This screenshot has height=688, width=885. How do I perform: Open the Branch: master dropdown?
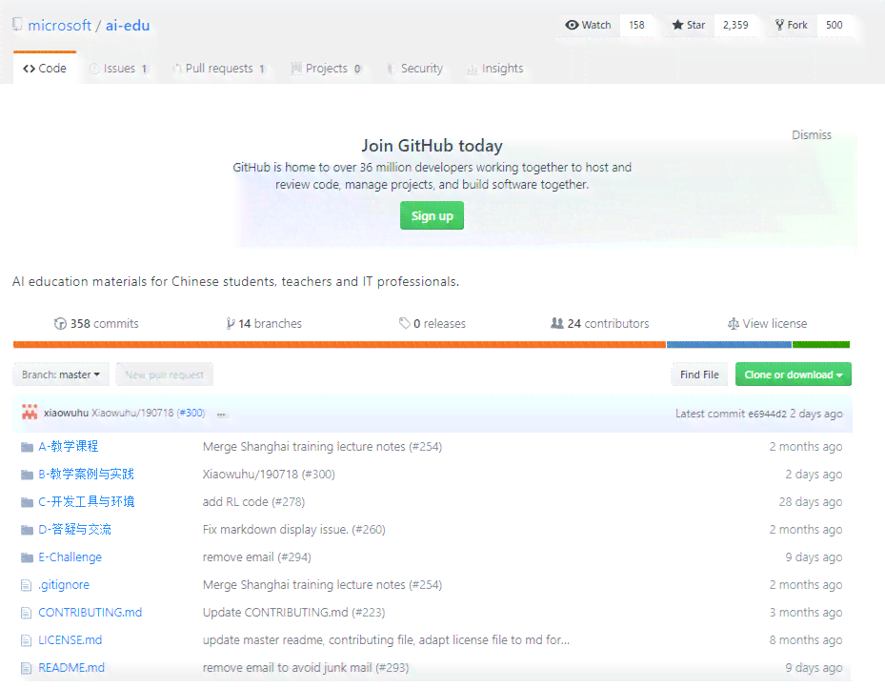(61, 374)
